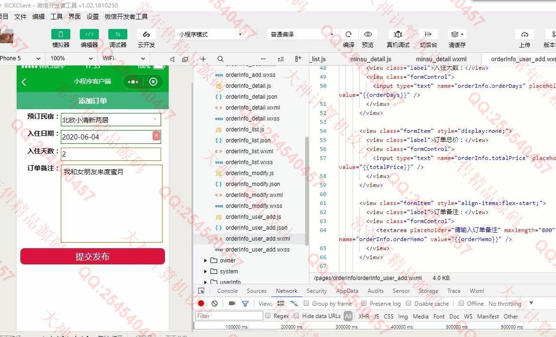Expand the owner folder in tree

click(x=206, y=261)
